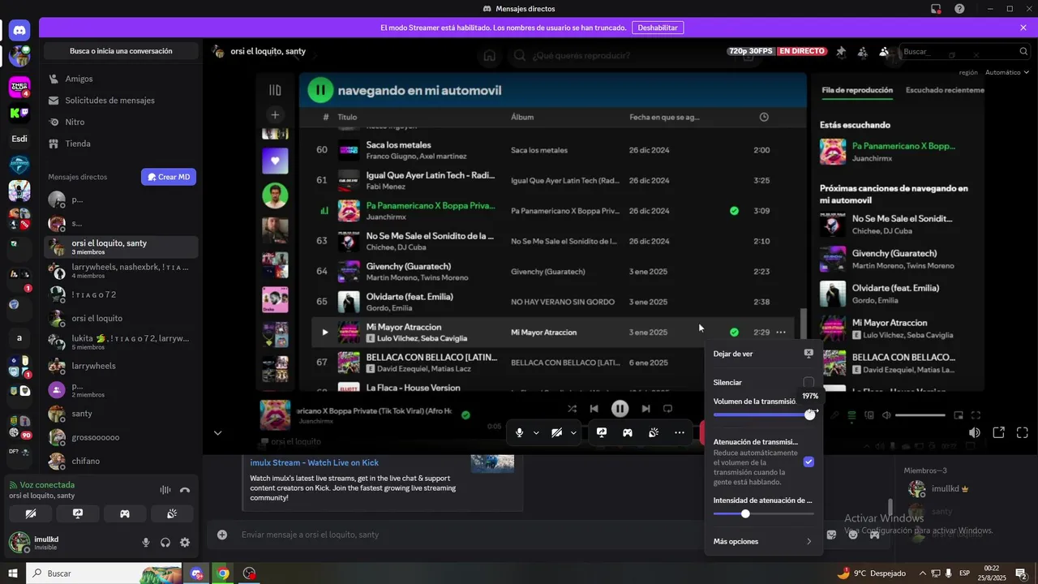Click Busca o inicia una conversación field
Viewport: 1038px width, 584px height.
(x=121, y=51)
